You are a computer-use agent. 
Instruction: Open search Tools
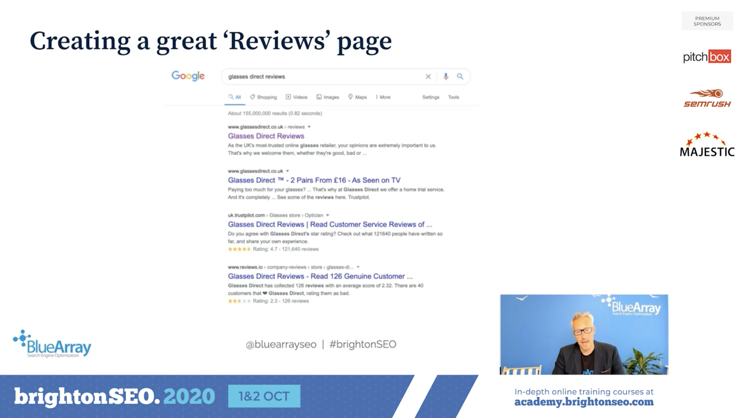[x=454, y=97]
